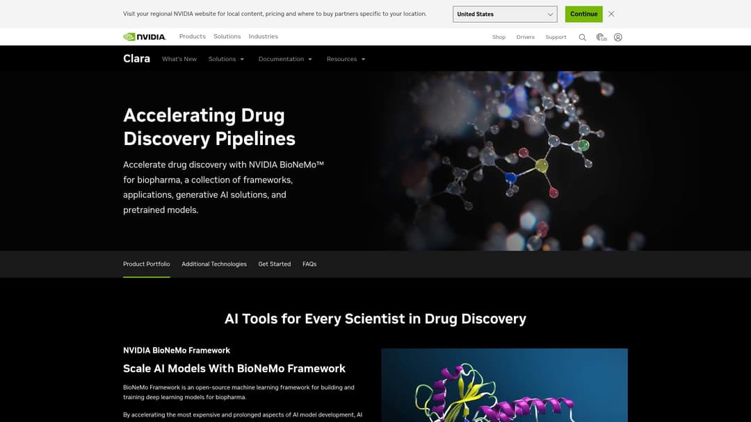Expand the Resources dropdown
This screenshot has width=751, height=422.
pyautogui.click(x=346, y=59)
